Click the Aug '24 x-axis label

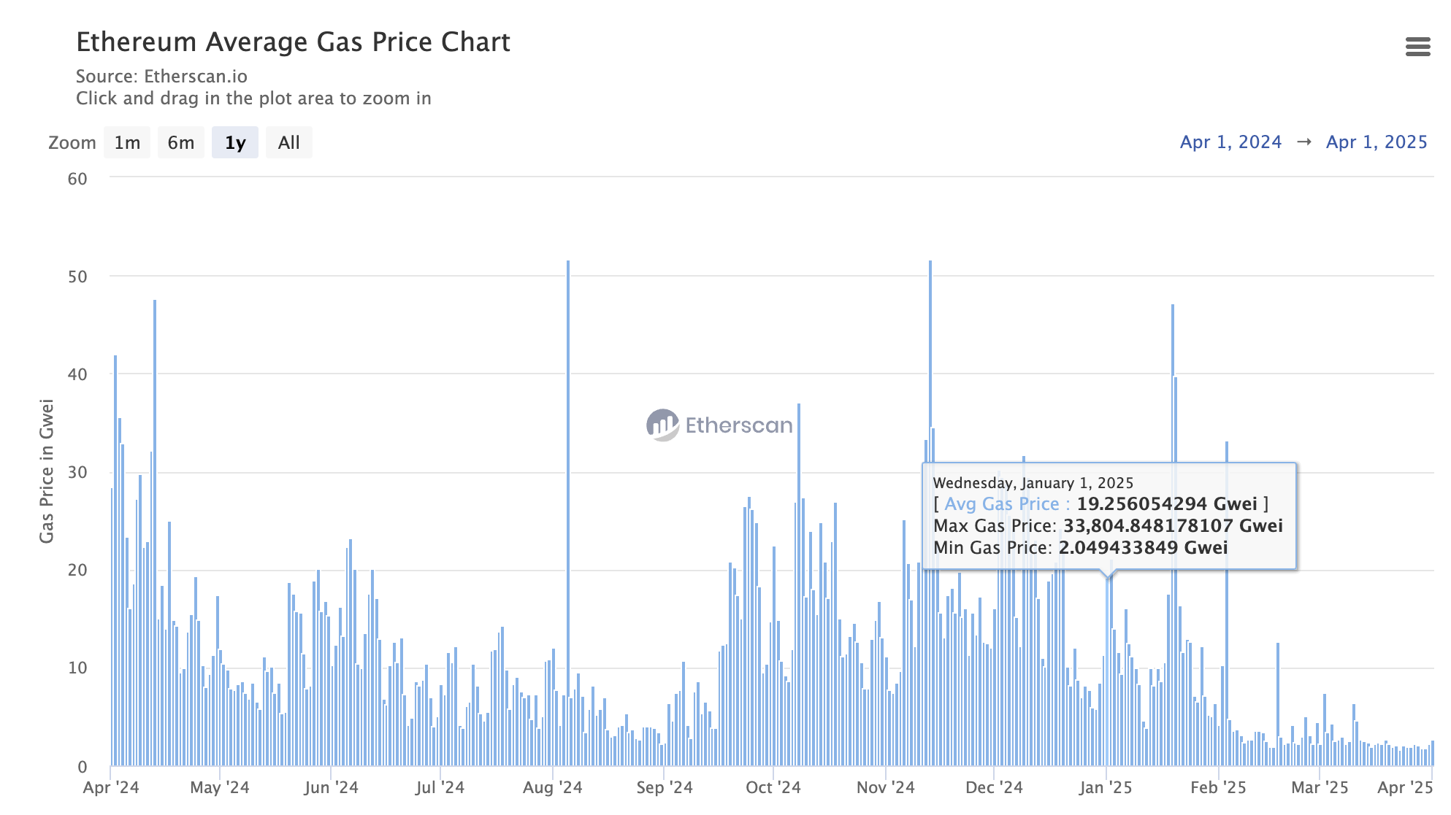553,788
